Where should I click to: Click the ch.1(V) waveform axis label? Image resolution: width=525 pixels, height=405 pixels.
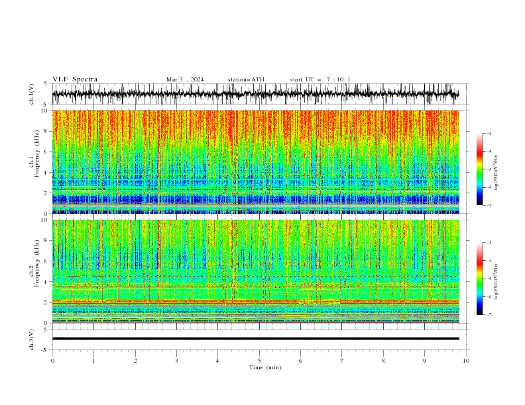(x=32, y=94)
